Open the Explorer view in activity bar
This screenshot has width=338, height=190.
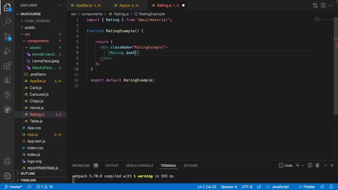7,7
